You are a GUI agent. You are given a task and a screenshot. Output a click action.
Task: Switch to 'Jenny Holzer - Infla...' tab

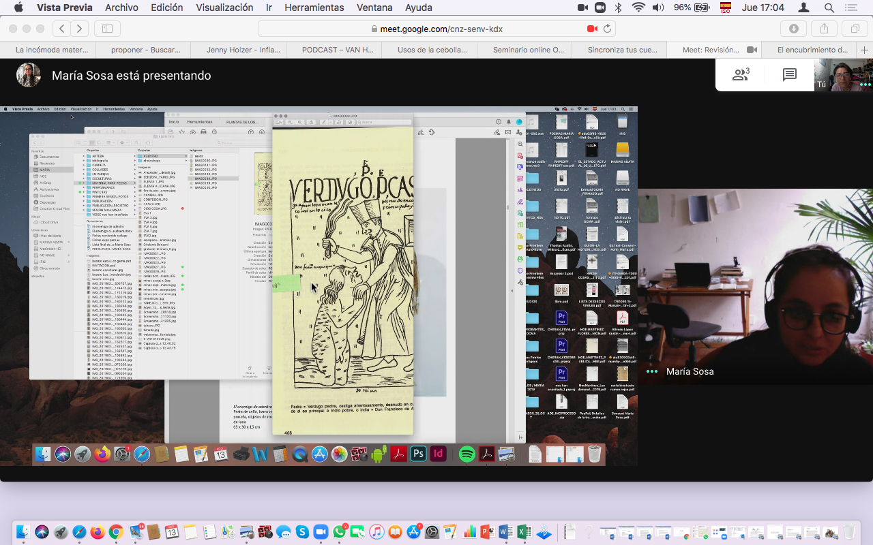pyautogui.click(x=238, y=50)
